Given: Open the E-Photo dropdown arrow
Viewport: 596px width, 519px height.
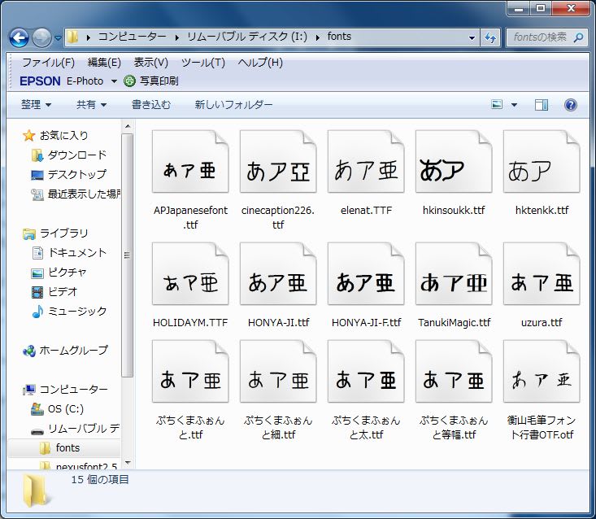Looking at the screenshot, I should [114, 81].
